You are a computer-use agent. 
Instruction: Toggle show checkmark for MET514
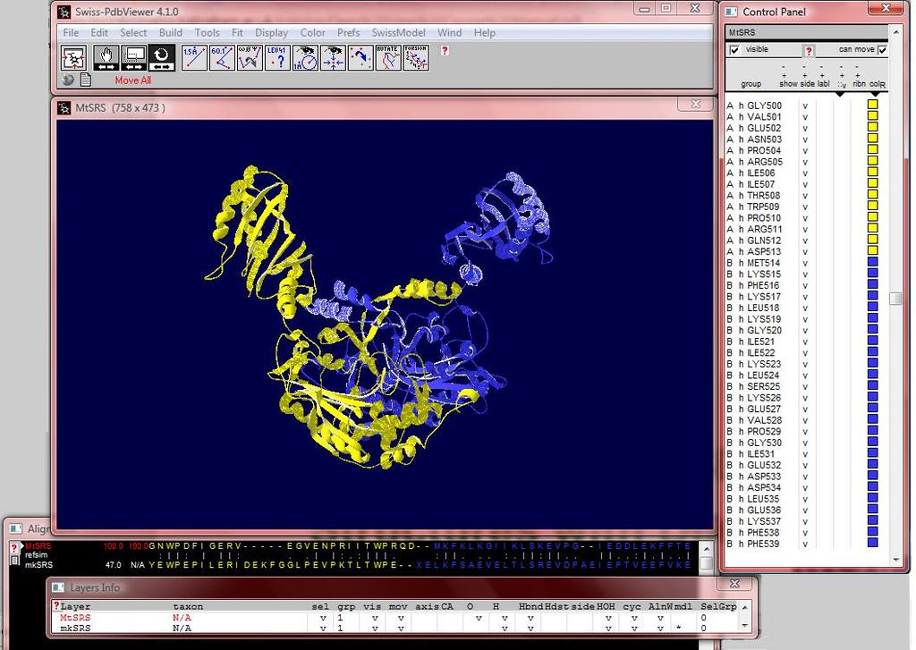[x=805, y=264]
